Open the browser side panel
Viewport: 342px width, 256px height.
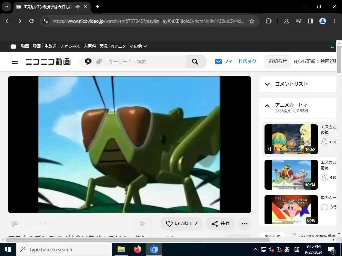310,21
